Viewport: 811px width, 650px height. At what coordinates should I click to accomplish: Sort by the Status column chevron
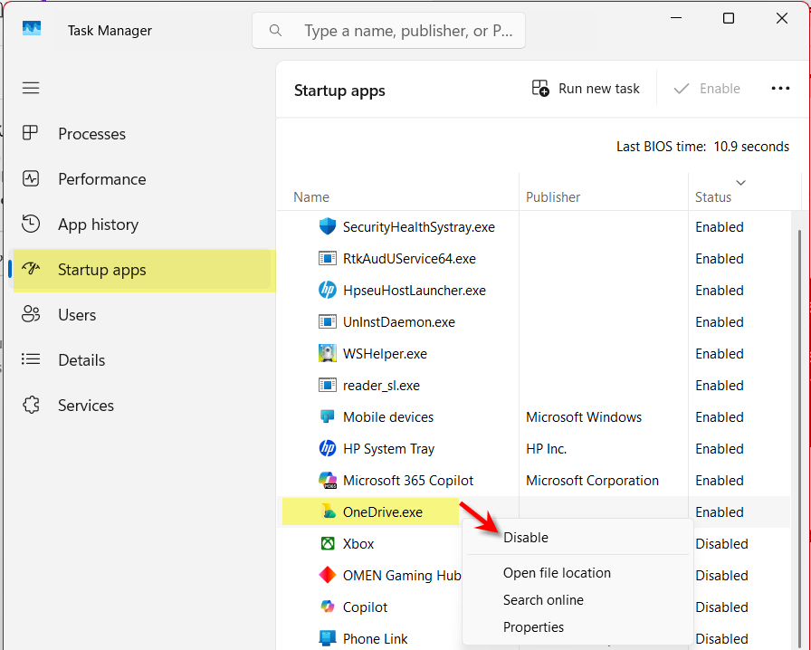[741, 183]
